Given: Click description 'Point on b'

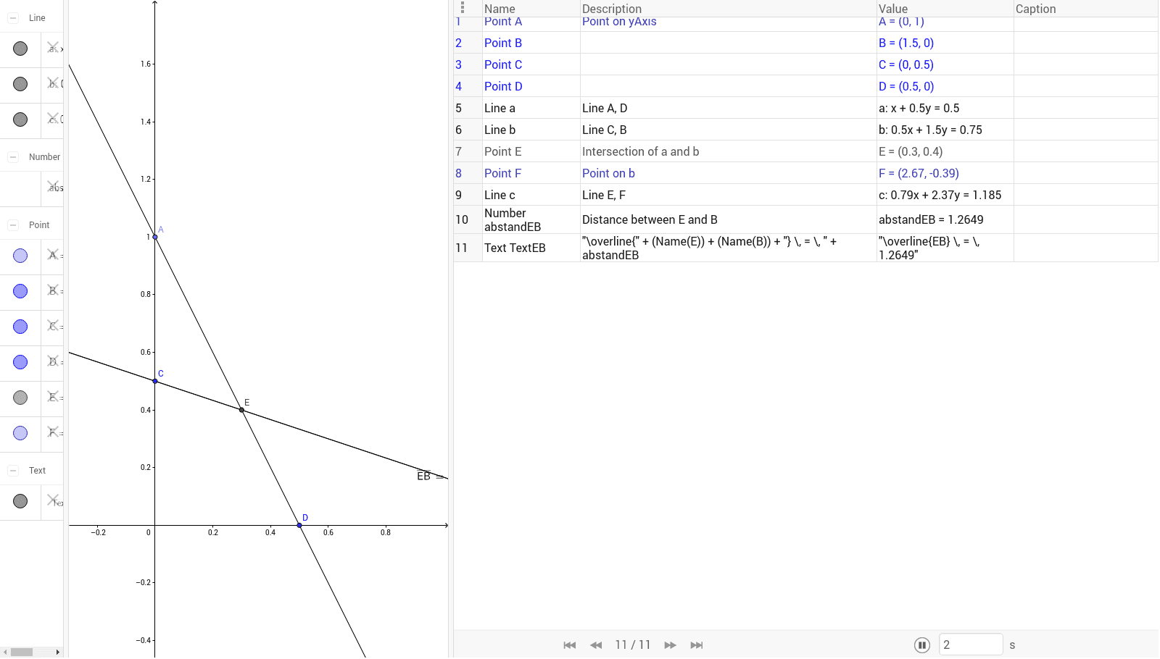Looking at the screenshot, I should (x=608, y=173).
